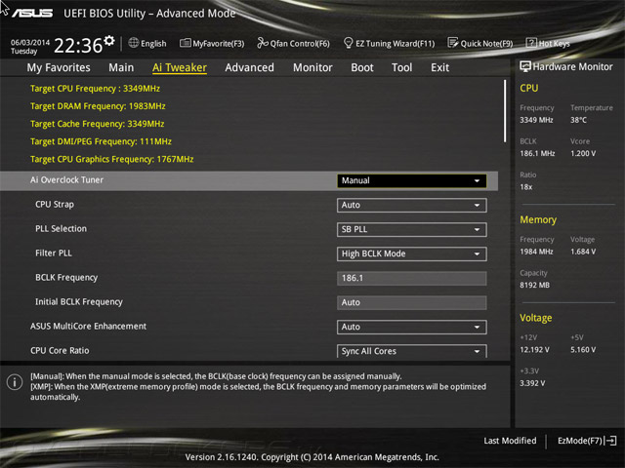Click the BCLK Frequency input field

click(412, 278)
